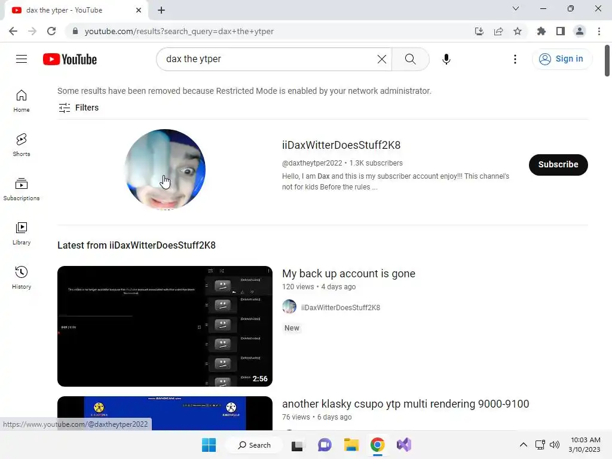Open the Windows Start menu

[209, 445]
